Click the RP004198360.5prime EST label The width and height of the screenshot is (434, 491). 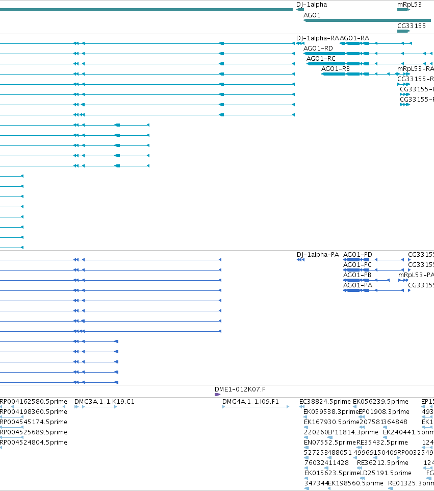34,411
